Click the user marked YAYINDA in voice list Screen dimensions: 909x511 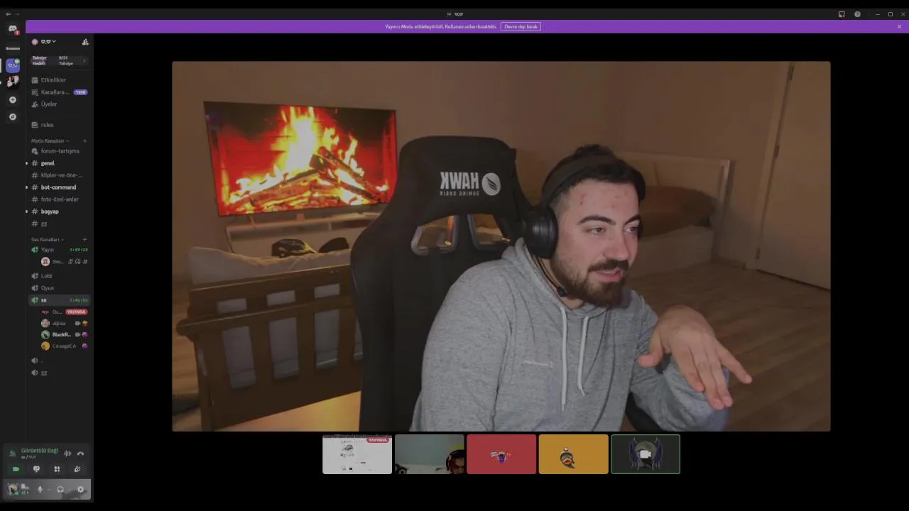(x=64, y=312)
